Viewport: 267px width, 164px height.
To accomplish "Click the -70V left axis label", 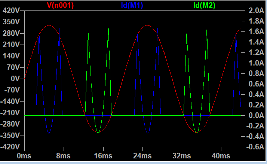I will 12,90.
